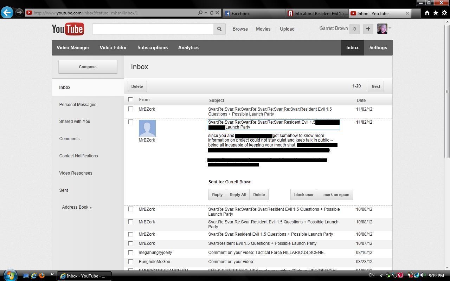450x281 pixels.
Task: Click the Inbox item in dark navigation bar
Action: pos(352,47)
